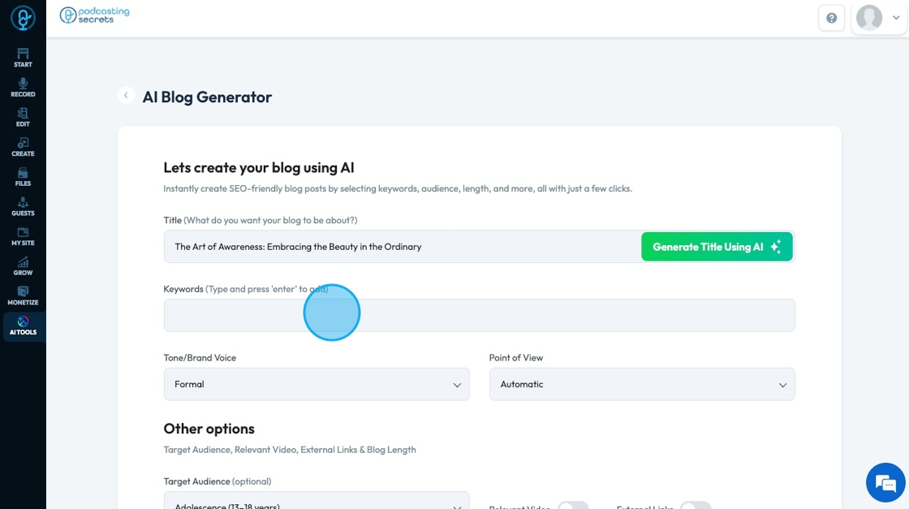This screenshot has height=509, width=909.
Task: Select AI Tools in the sidebar
Action: click(23, 326)
